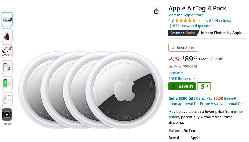Click the share icon above the product image
Screen dimensions: 249x142
click(156, 11)
